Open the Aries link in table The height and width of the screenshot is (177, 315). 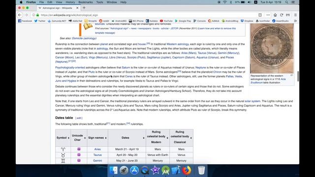coord(97,149)
